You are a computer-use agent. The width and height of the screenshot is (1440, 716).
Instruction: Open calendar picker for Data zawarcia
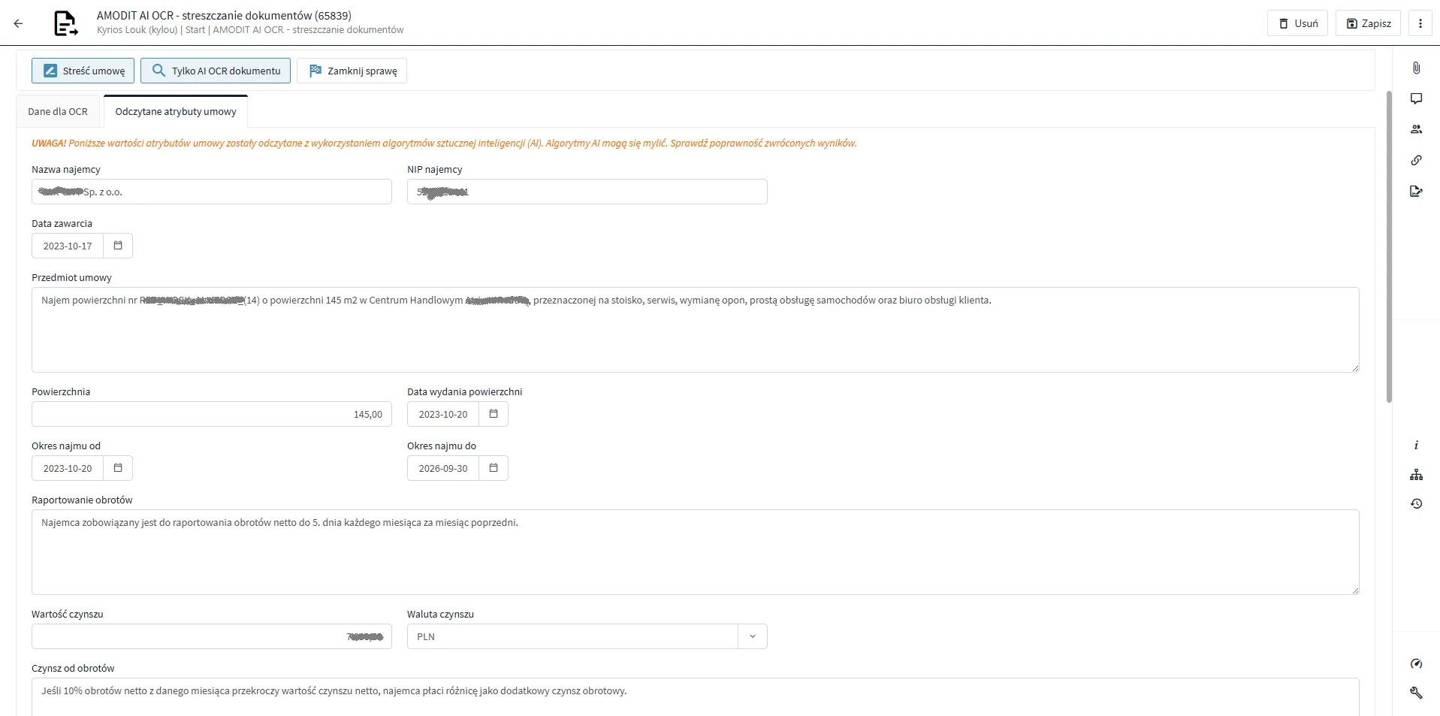coord(118,246)
